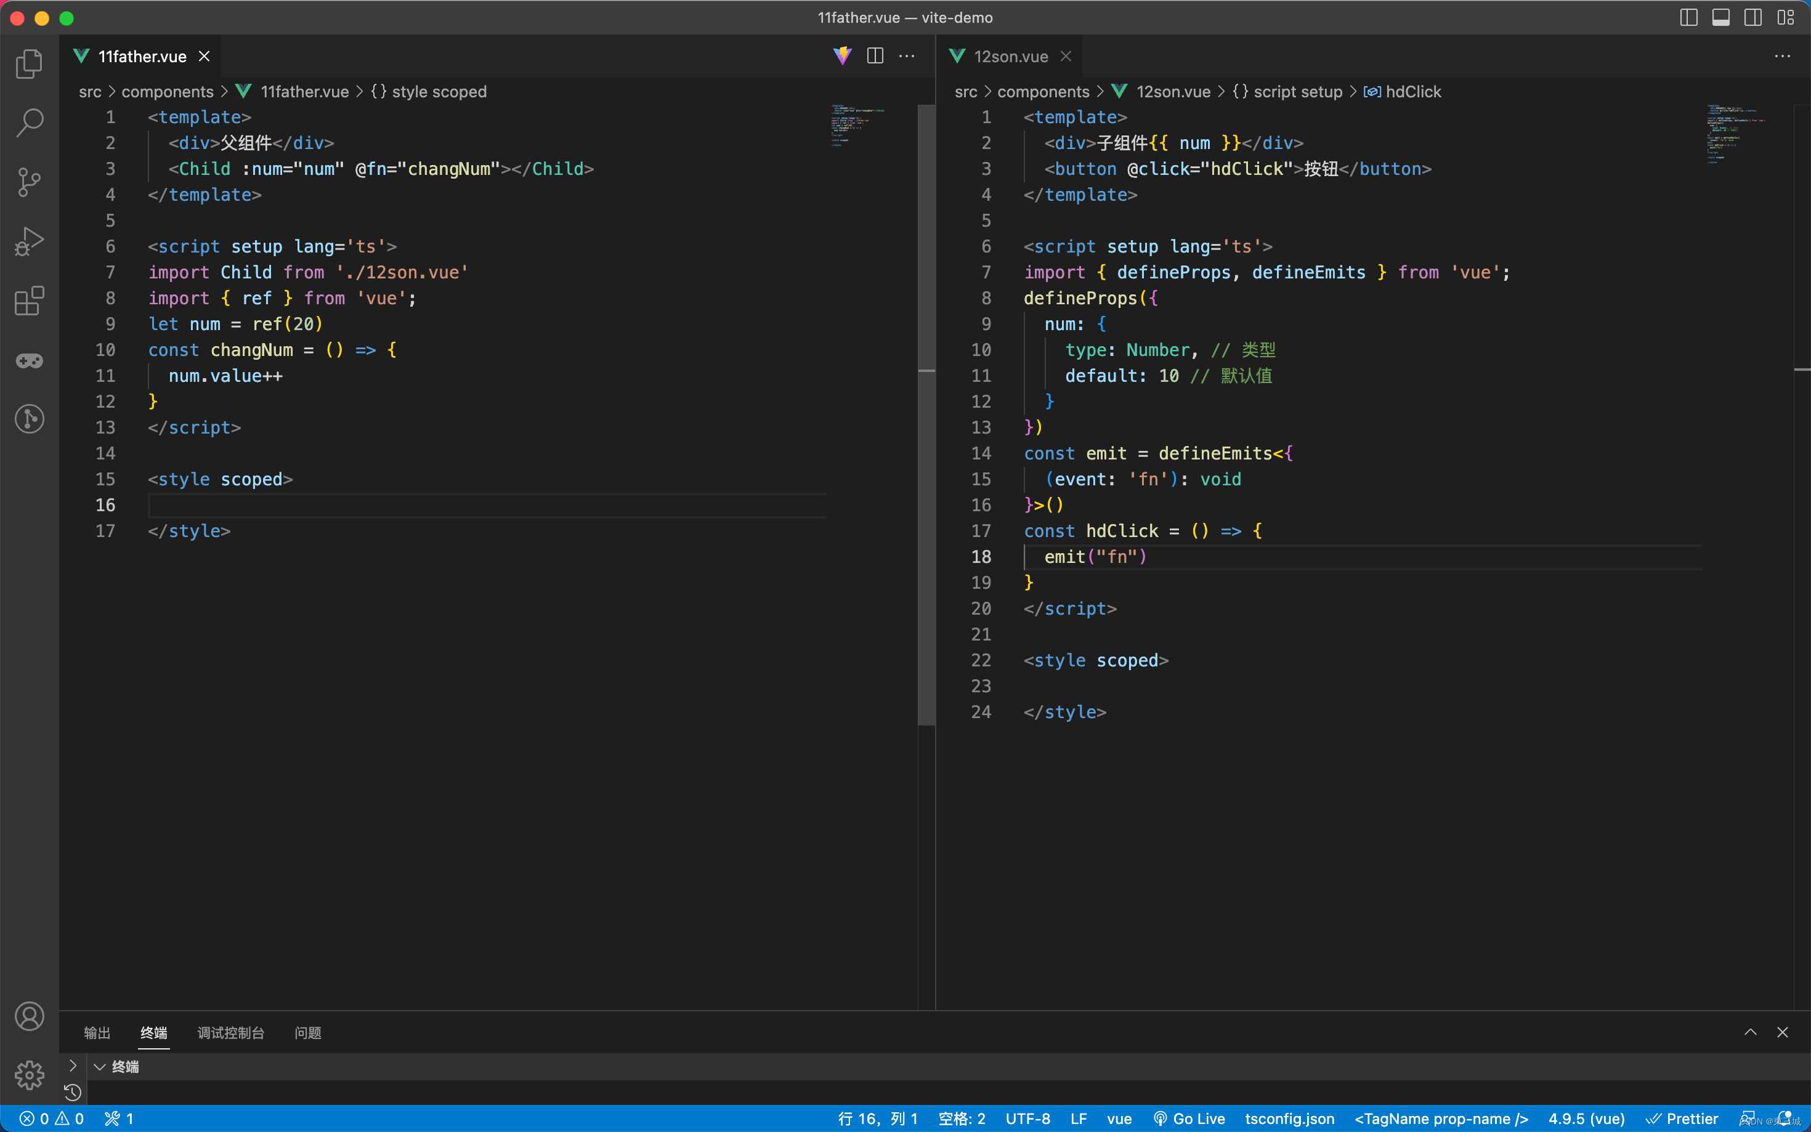Open the Run and Debug view

[29, 241]
